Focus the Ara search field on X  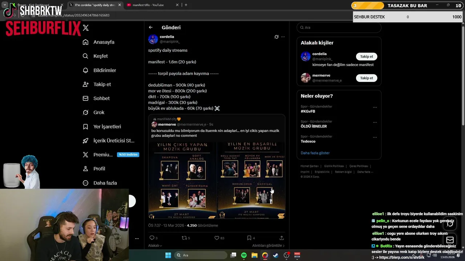pyautogui.click(x=339, y=28)
